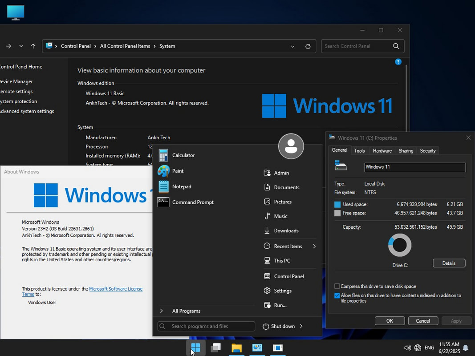
Task: Open the Shut down options arrow
Action: 301,326
